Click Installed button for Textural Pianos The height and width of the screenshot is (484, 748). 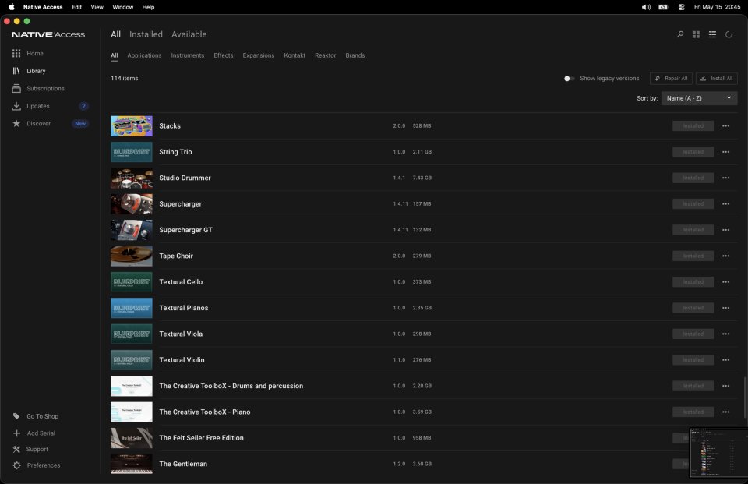[x=693, y=308]
